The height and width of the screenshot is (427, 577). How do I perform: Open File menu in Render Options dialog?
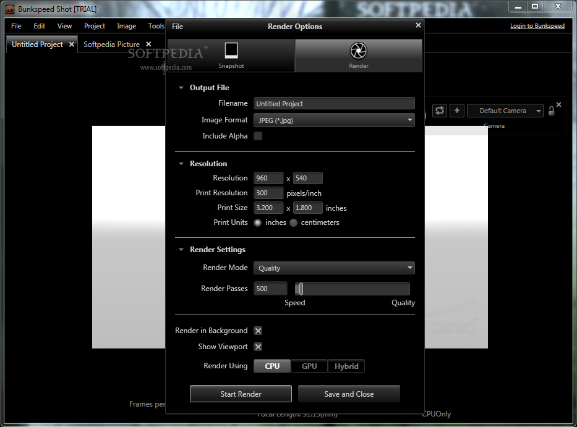coord(177,27)
